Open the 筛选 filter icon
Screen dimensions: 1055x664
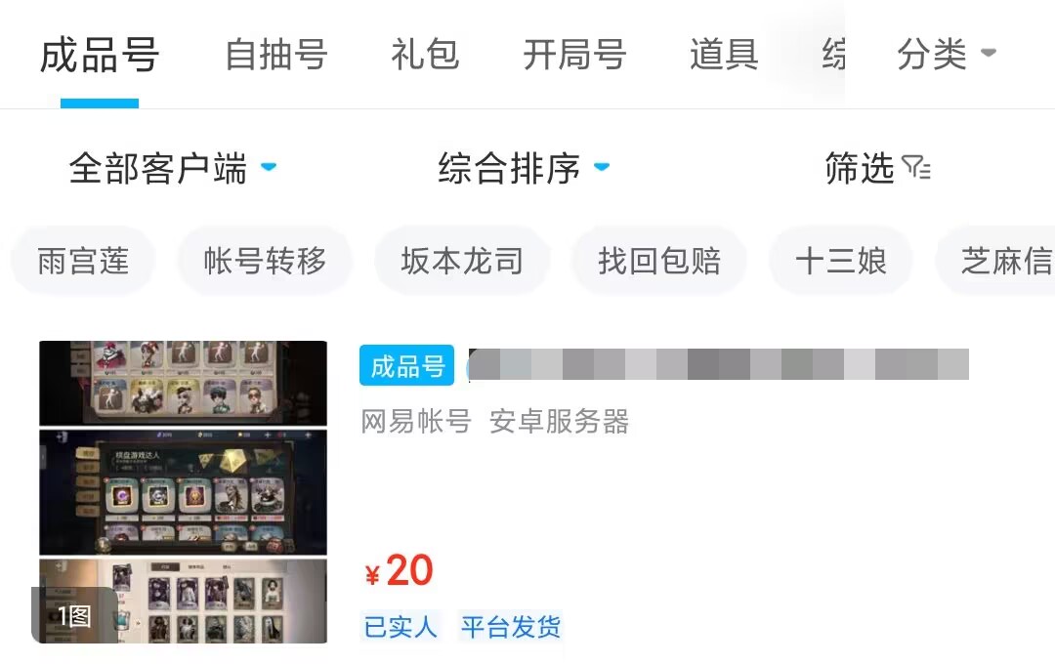point(915,167)
